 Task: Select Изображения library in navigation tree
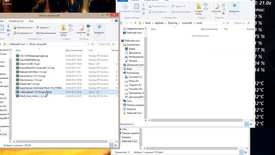pyautogui.click(x=134, y=57)
